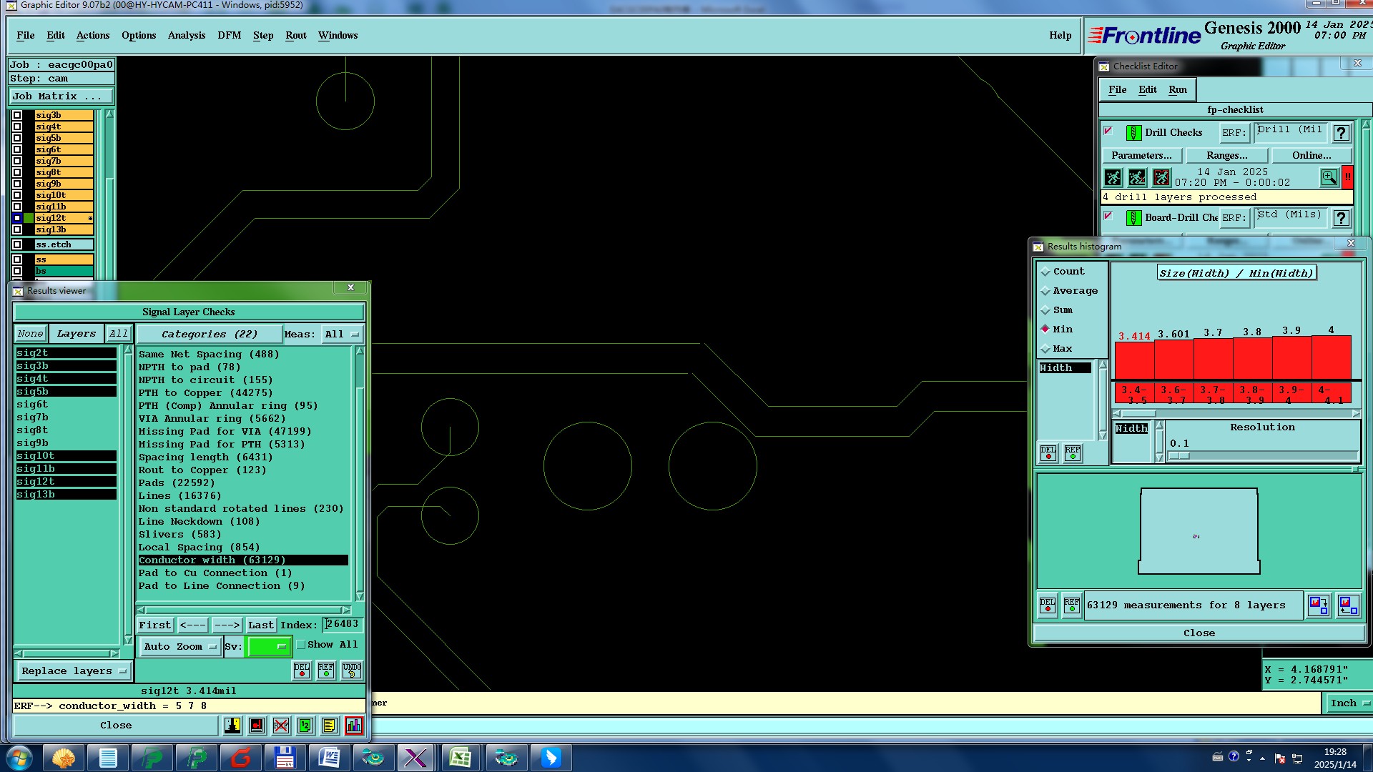Open the Analysis menu

[x=186, y=35]
